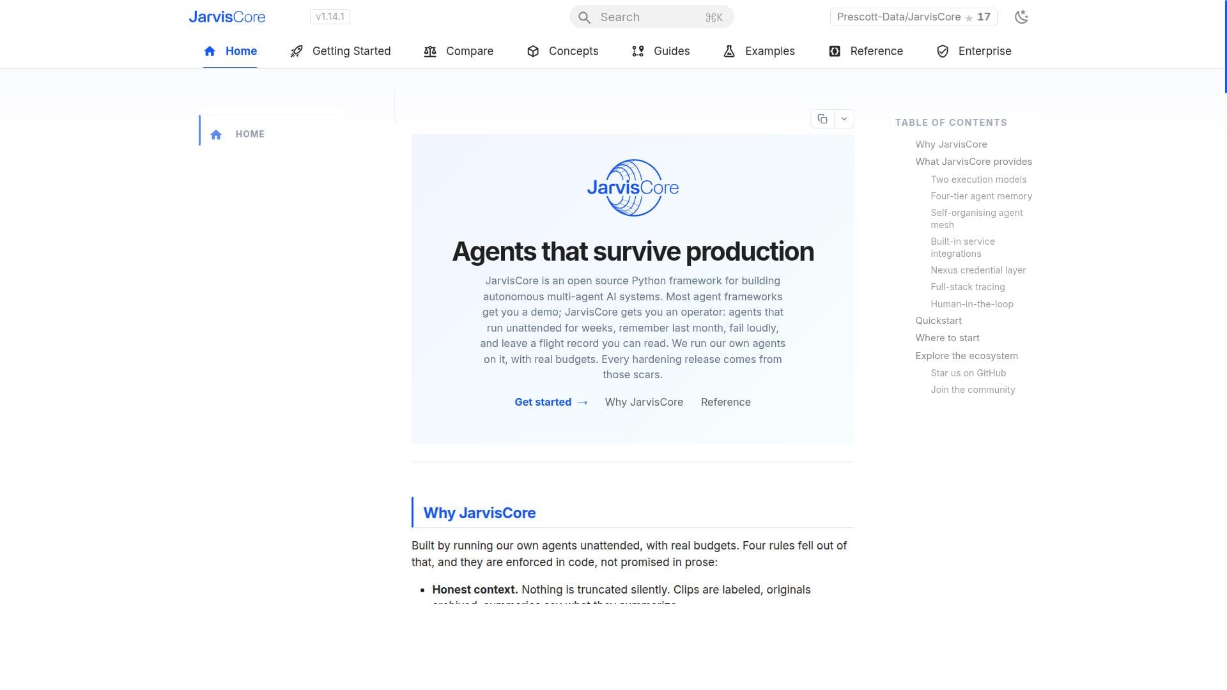This screenshot has height=690, width=1227.
Task: Click the Examples flask icon
Action: (729, 51)
